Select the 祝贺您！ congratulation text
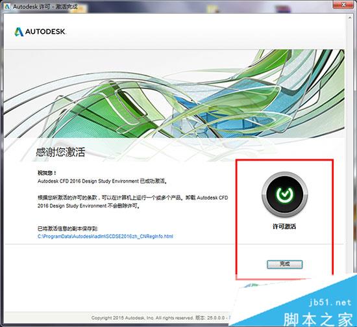This screenshot has width=357, height=327. point(47,173)
